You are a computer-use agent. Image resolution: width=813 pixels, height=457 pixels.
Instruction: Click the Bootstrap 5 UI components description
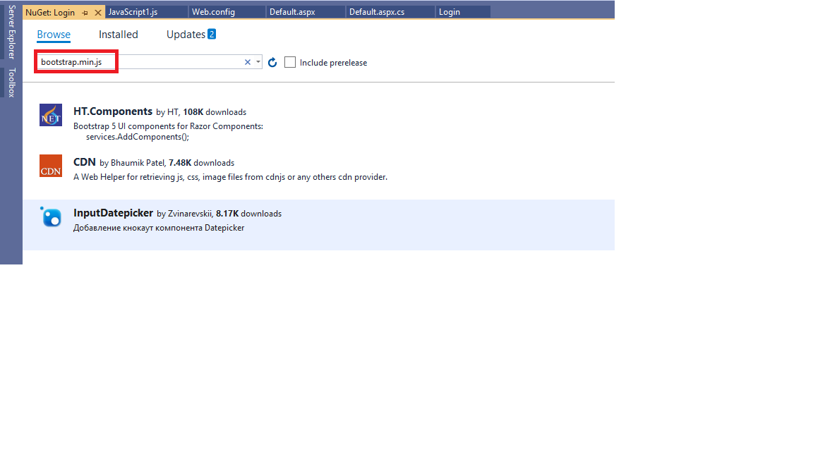[168, 132]
